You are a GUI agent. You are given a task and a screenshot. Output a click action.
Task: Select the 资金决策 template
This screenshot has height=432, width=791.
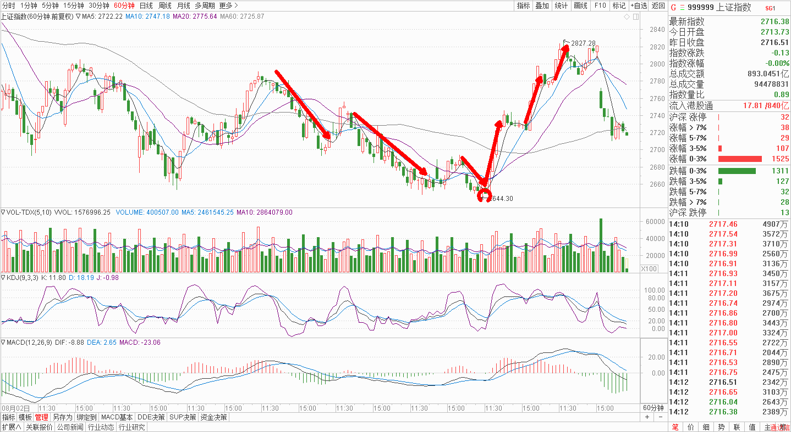pos(213,417)
